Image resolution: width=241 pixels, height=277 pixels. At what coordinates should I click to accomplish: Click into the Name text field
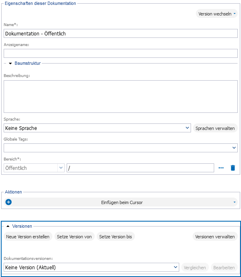pos(121,33)
